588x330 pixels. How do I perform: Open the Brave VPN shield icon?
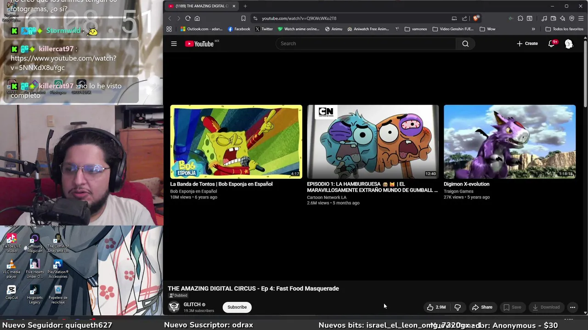571,18
